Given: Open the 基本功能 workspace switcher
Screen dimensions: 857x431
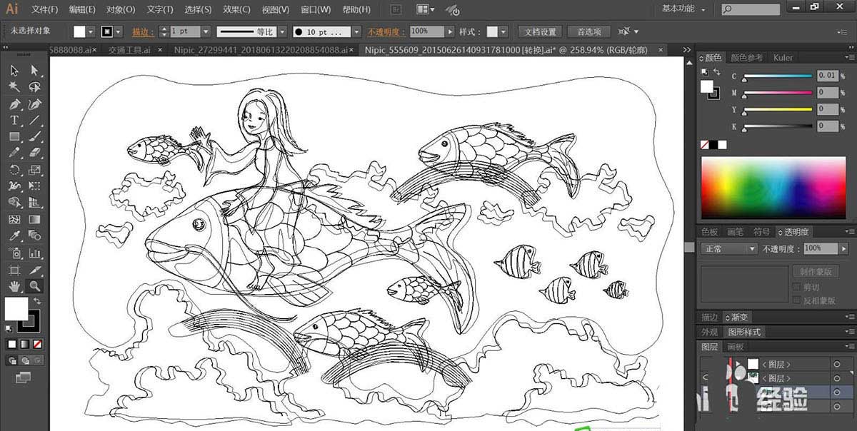Looking at the screenshot, I should point(683,9).
